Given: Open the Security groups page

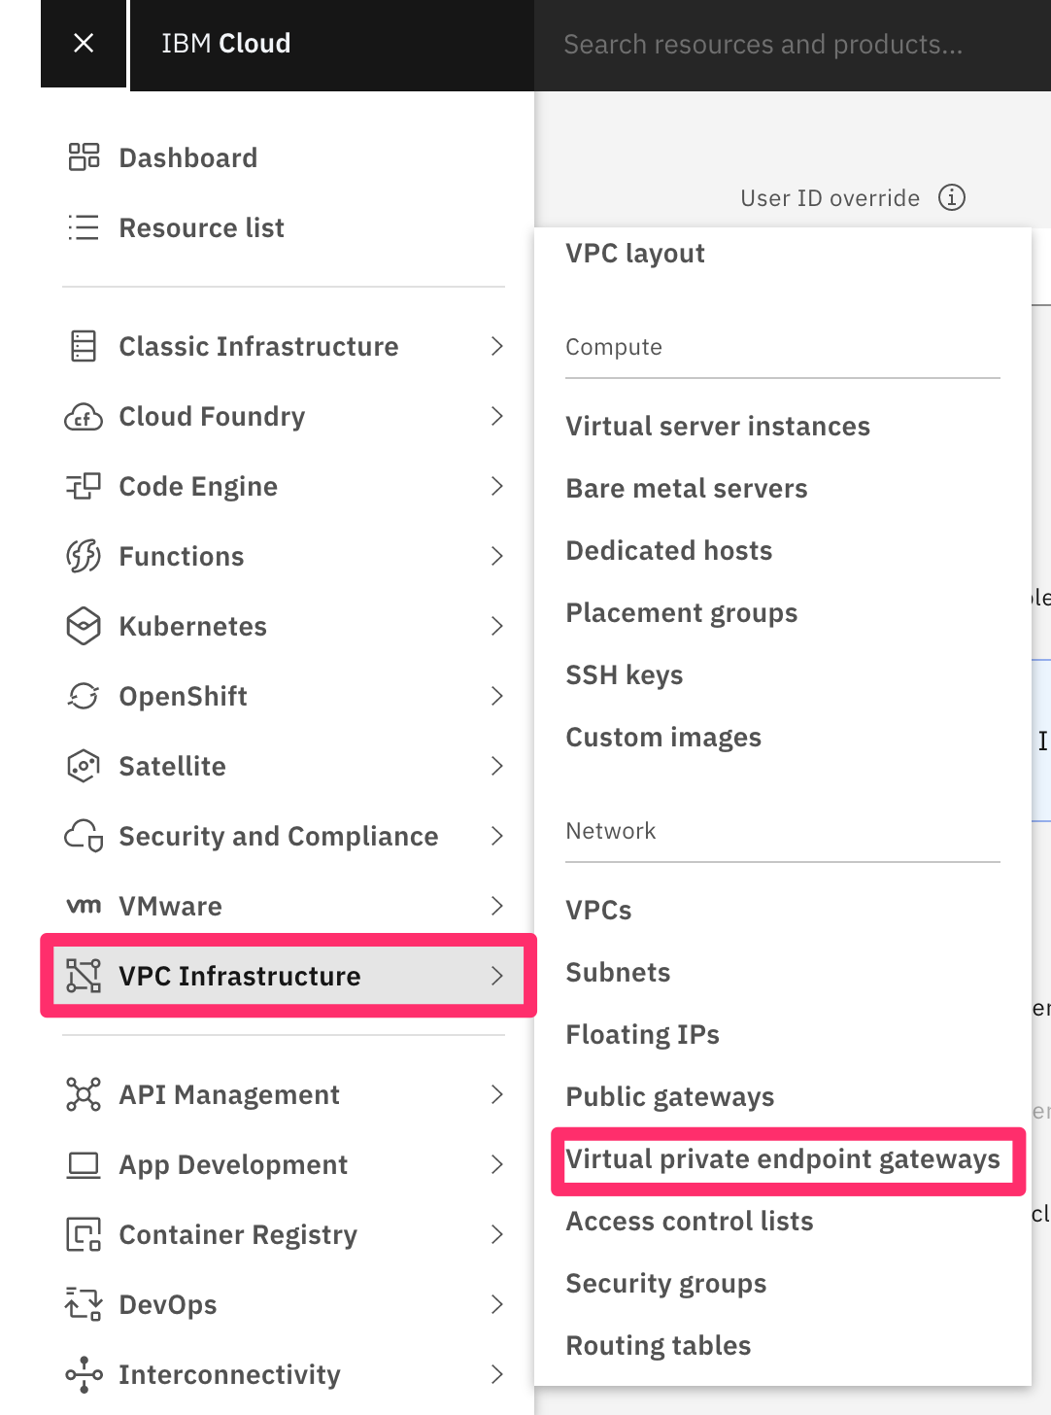Looking at the screenshot, I should point(666,1284).
